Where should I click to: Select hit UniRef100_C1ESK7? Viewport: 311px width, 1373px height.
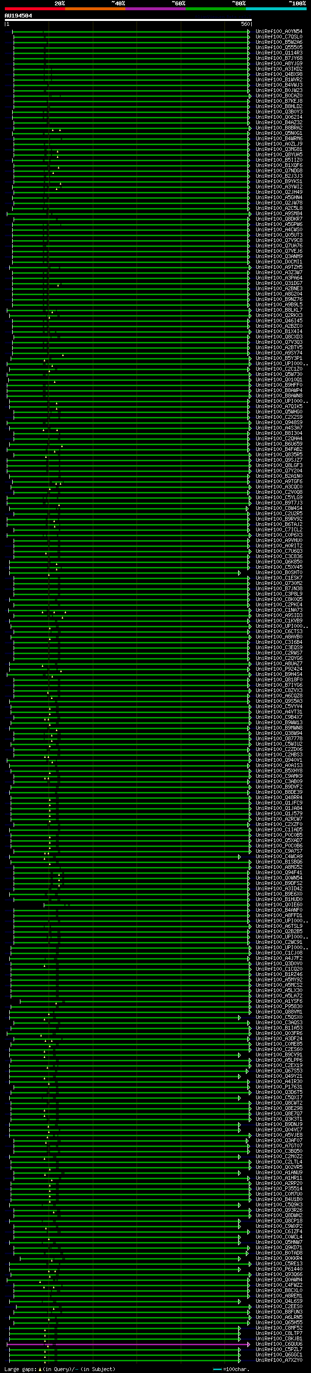click(279, 578)
